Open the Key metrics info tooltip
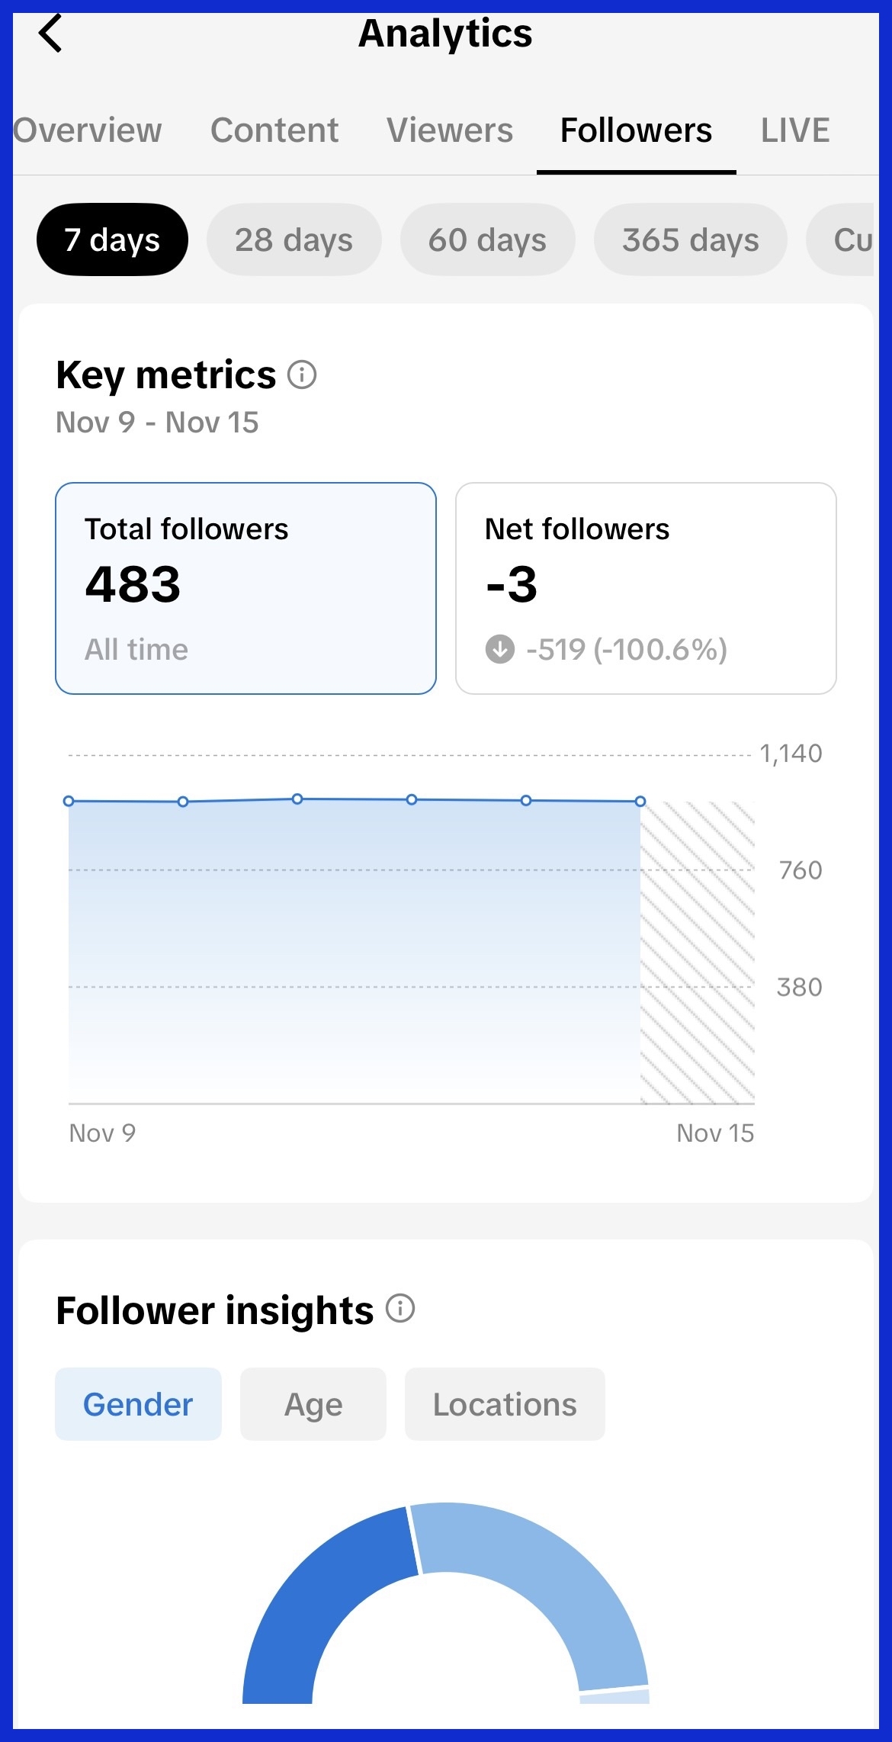 tap(303, 375)
